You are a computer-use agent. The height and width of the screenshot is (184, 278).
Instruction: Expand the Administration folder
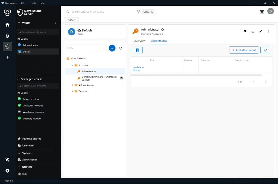[x=72, y=85]
